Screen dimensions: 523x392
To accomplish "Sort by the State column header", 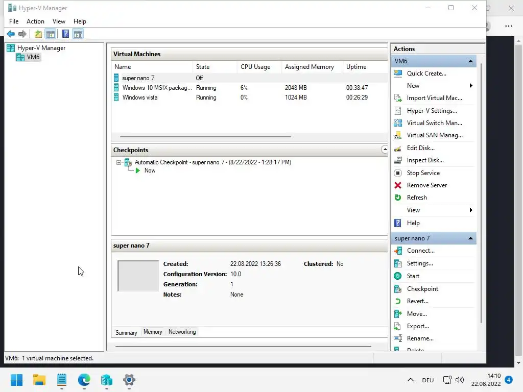I will 215,67.
